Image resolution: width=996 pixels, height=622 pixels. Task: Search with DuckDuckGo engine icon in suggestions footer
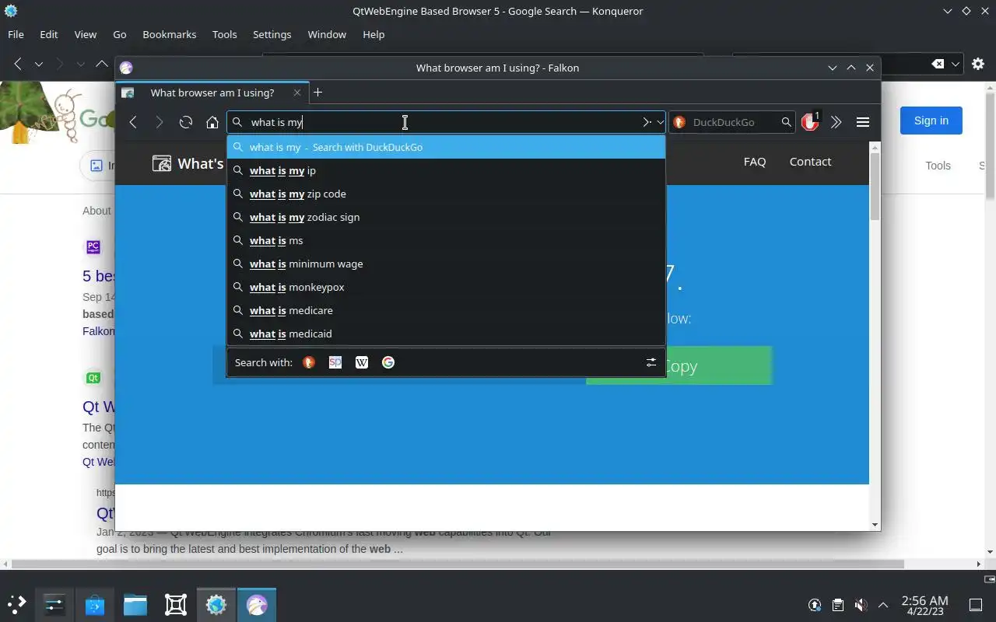point(309,362)
